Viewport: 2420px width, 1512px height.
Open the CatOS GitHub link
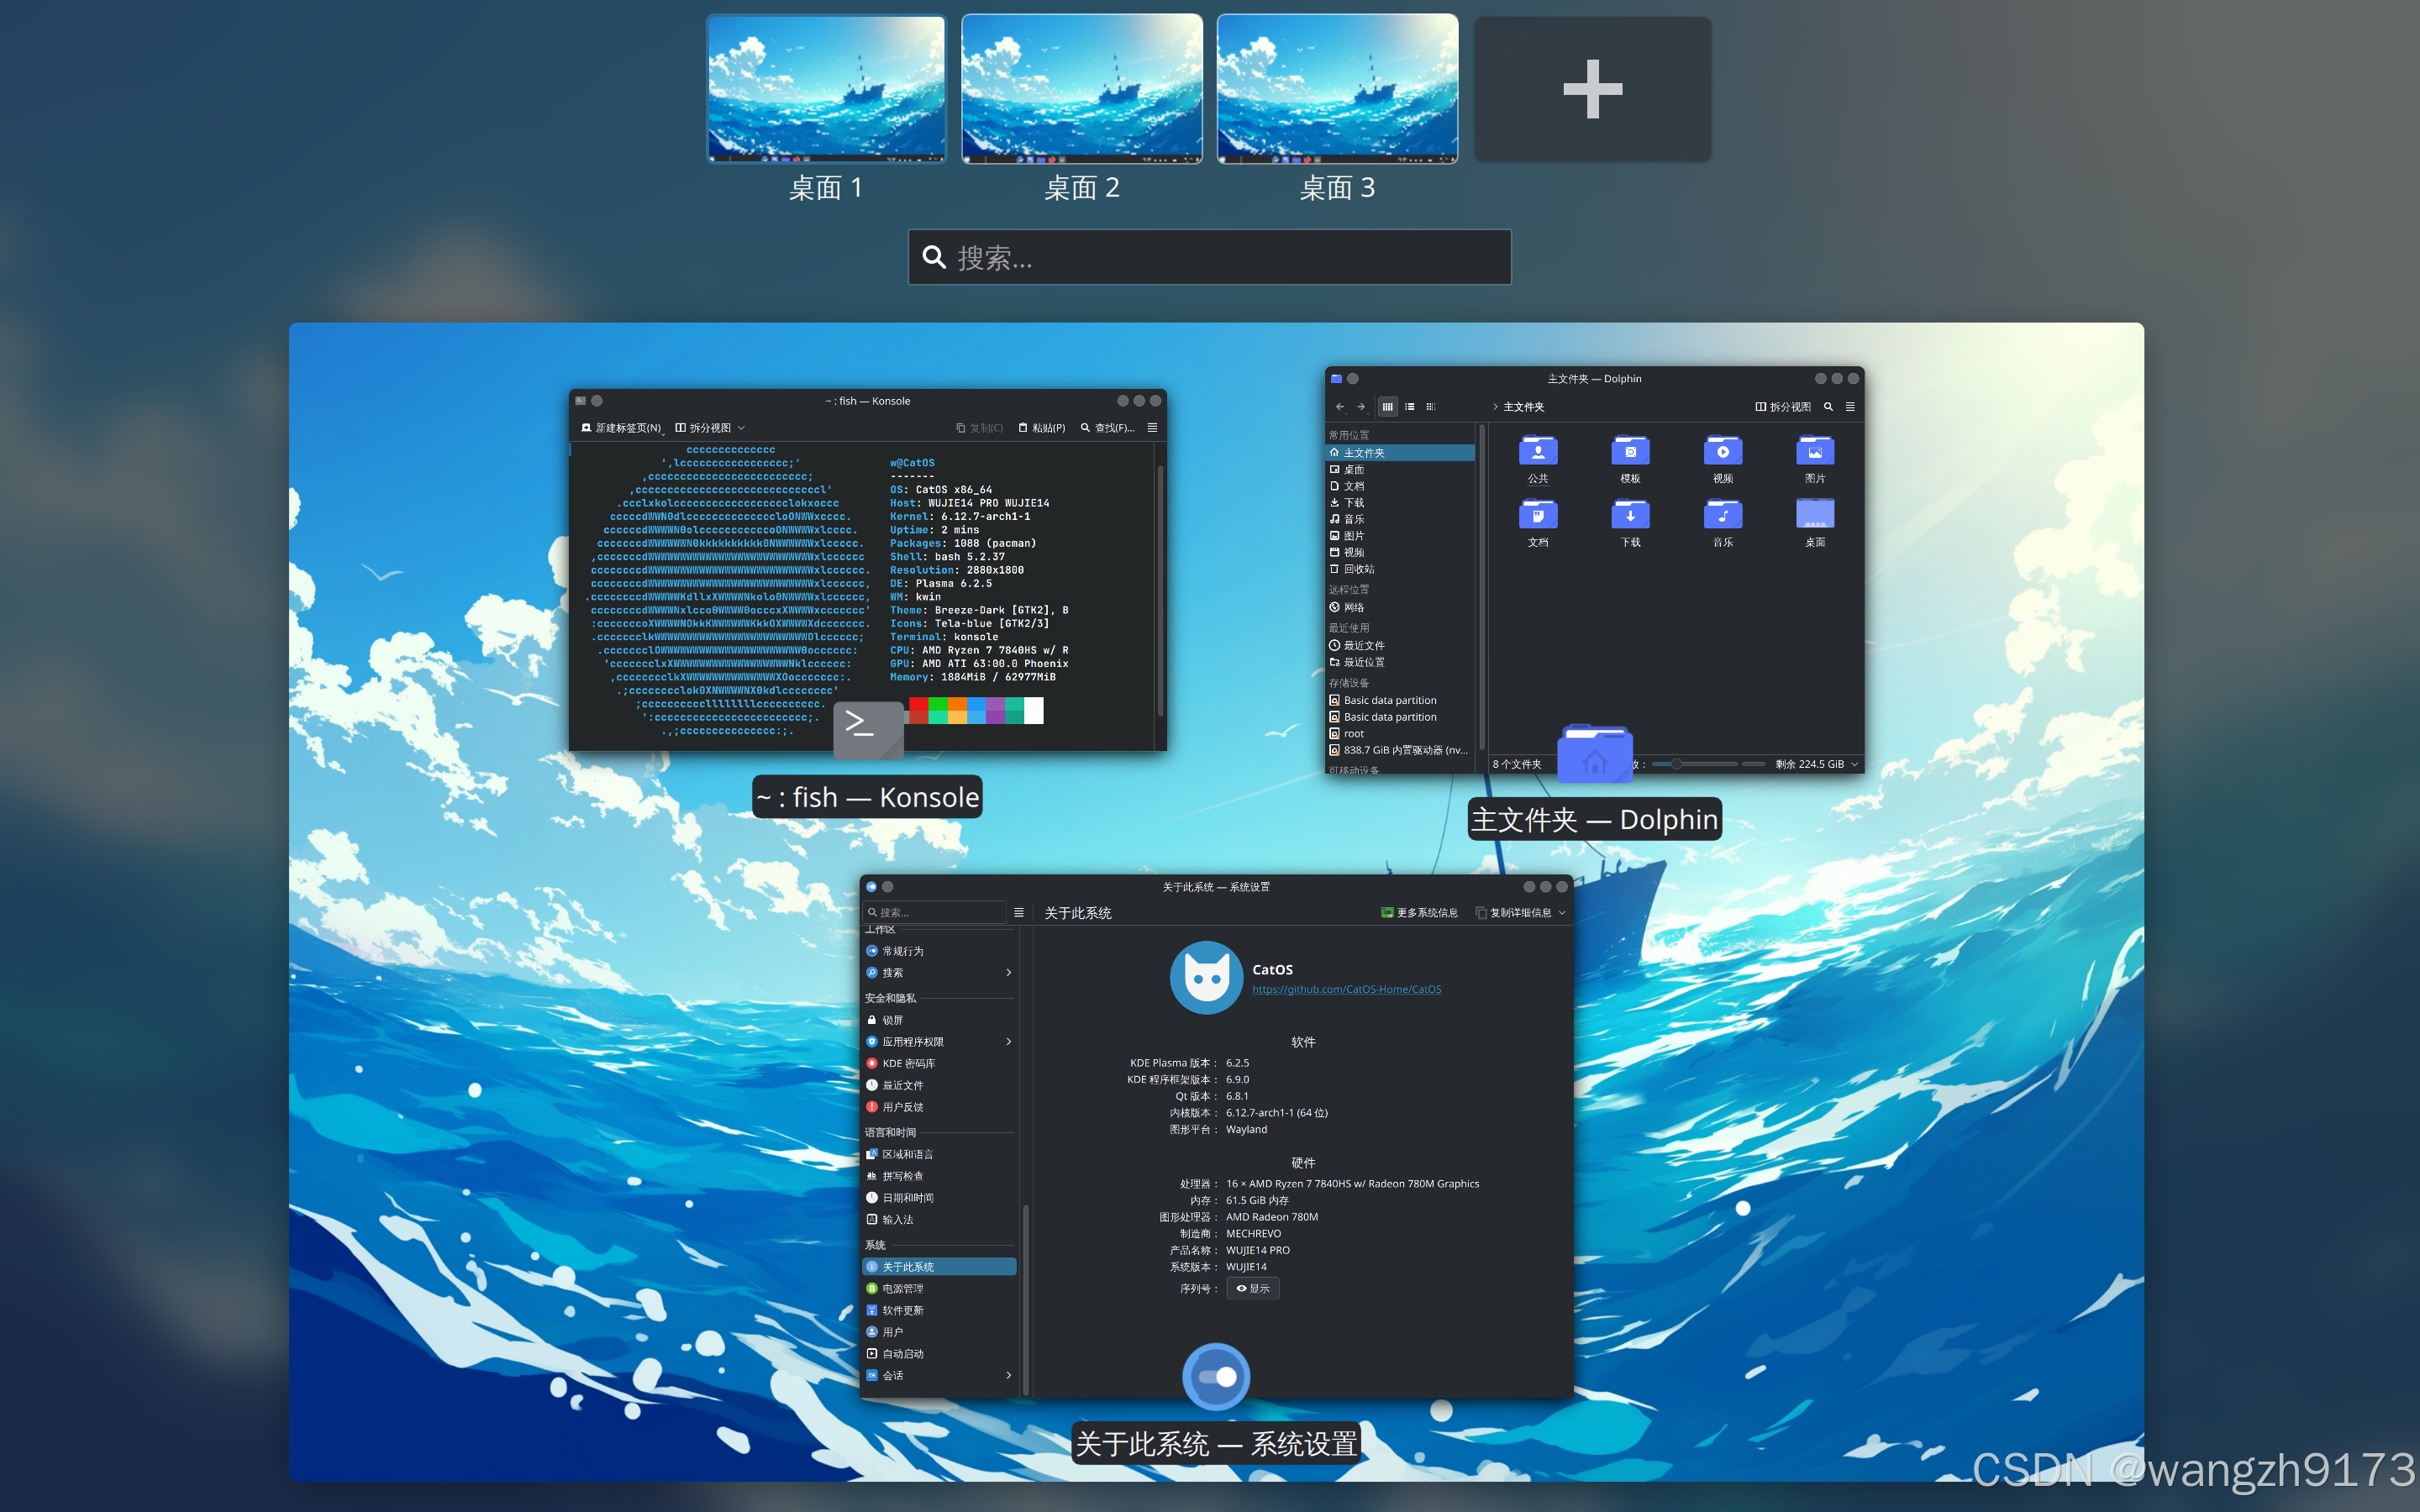(1346, 989)
